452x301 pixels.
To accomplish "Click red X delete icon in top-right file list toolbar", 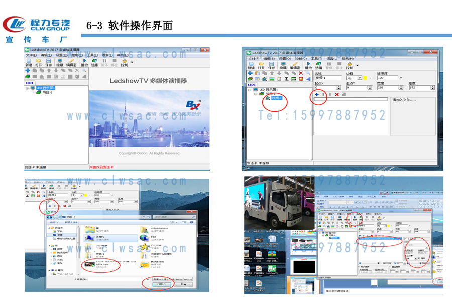I will point(337,94).
